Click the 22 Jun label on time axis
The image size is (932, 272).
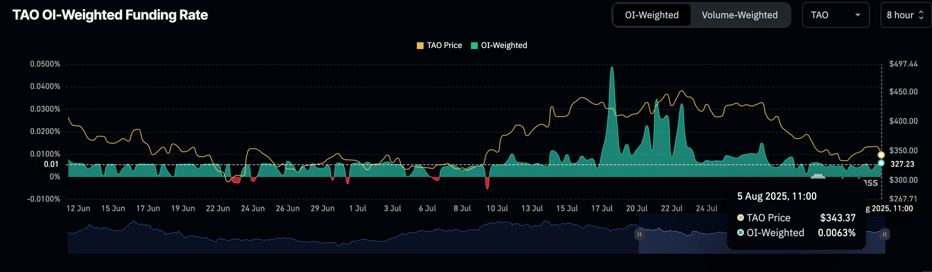pos(218,208)
